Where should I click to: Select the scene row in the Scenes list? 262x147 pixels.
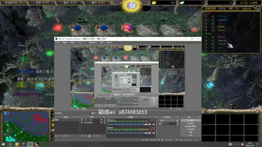pyautogui.click(x=67, y=120)
